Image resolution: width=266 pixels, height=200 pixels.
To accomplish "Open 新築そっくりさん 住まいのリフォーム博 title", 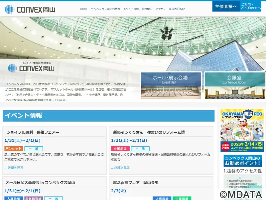I will coord(149,132).
